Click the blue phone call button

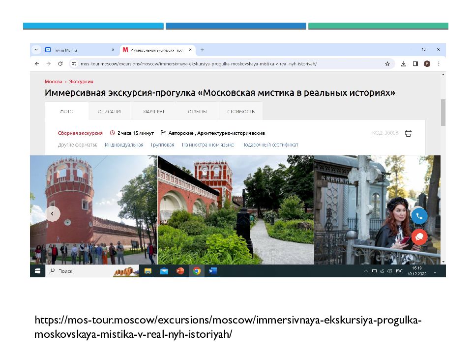tap(419, 215)
